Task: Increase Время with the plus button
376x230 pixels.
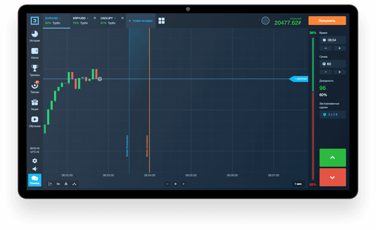Action: (x=339, y=48)
